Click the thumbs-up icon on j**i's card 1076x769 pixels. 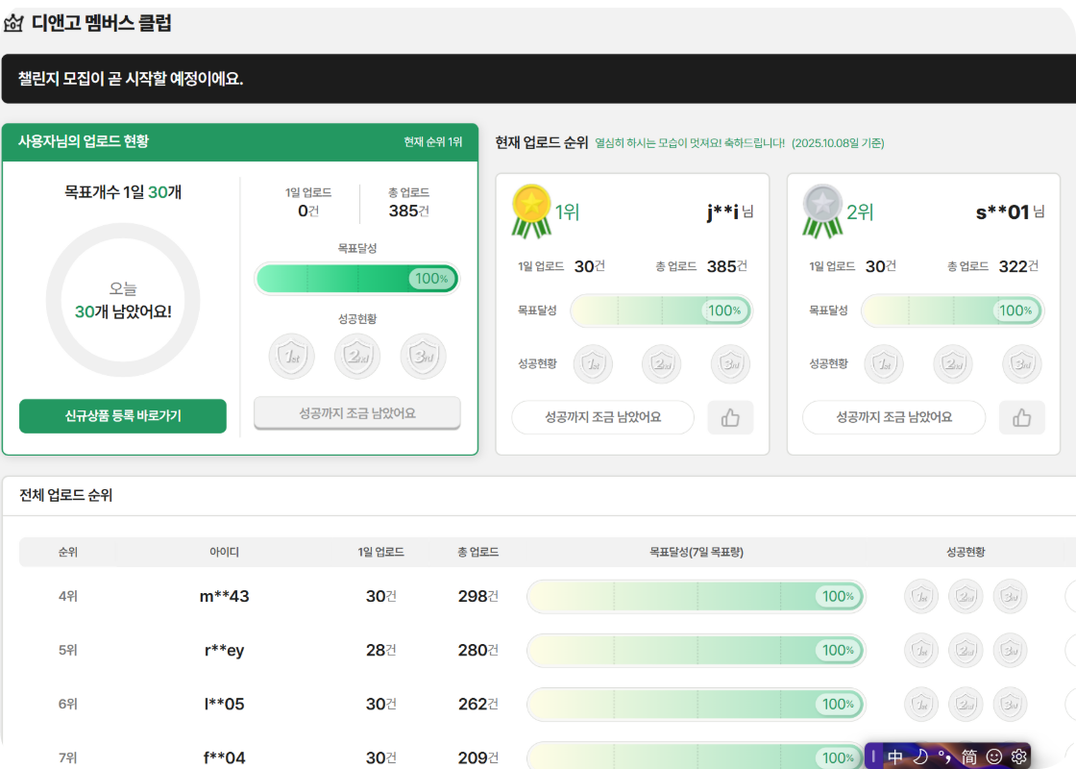pyautogui.click(x=730, y=418)
